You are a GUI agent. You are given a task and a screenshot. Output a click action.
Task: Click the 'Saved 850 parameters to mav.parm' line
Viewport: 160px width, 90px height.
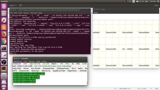tap(26, 51)
